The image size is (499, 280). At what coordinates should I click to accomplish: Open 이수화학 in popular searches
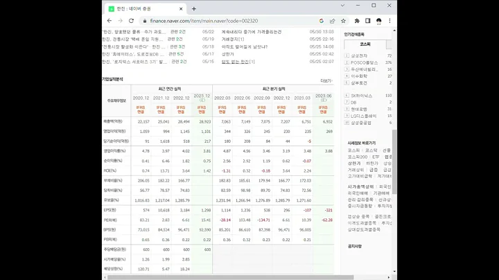point(359,76)
